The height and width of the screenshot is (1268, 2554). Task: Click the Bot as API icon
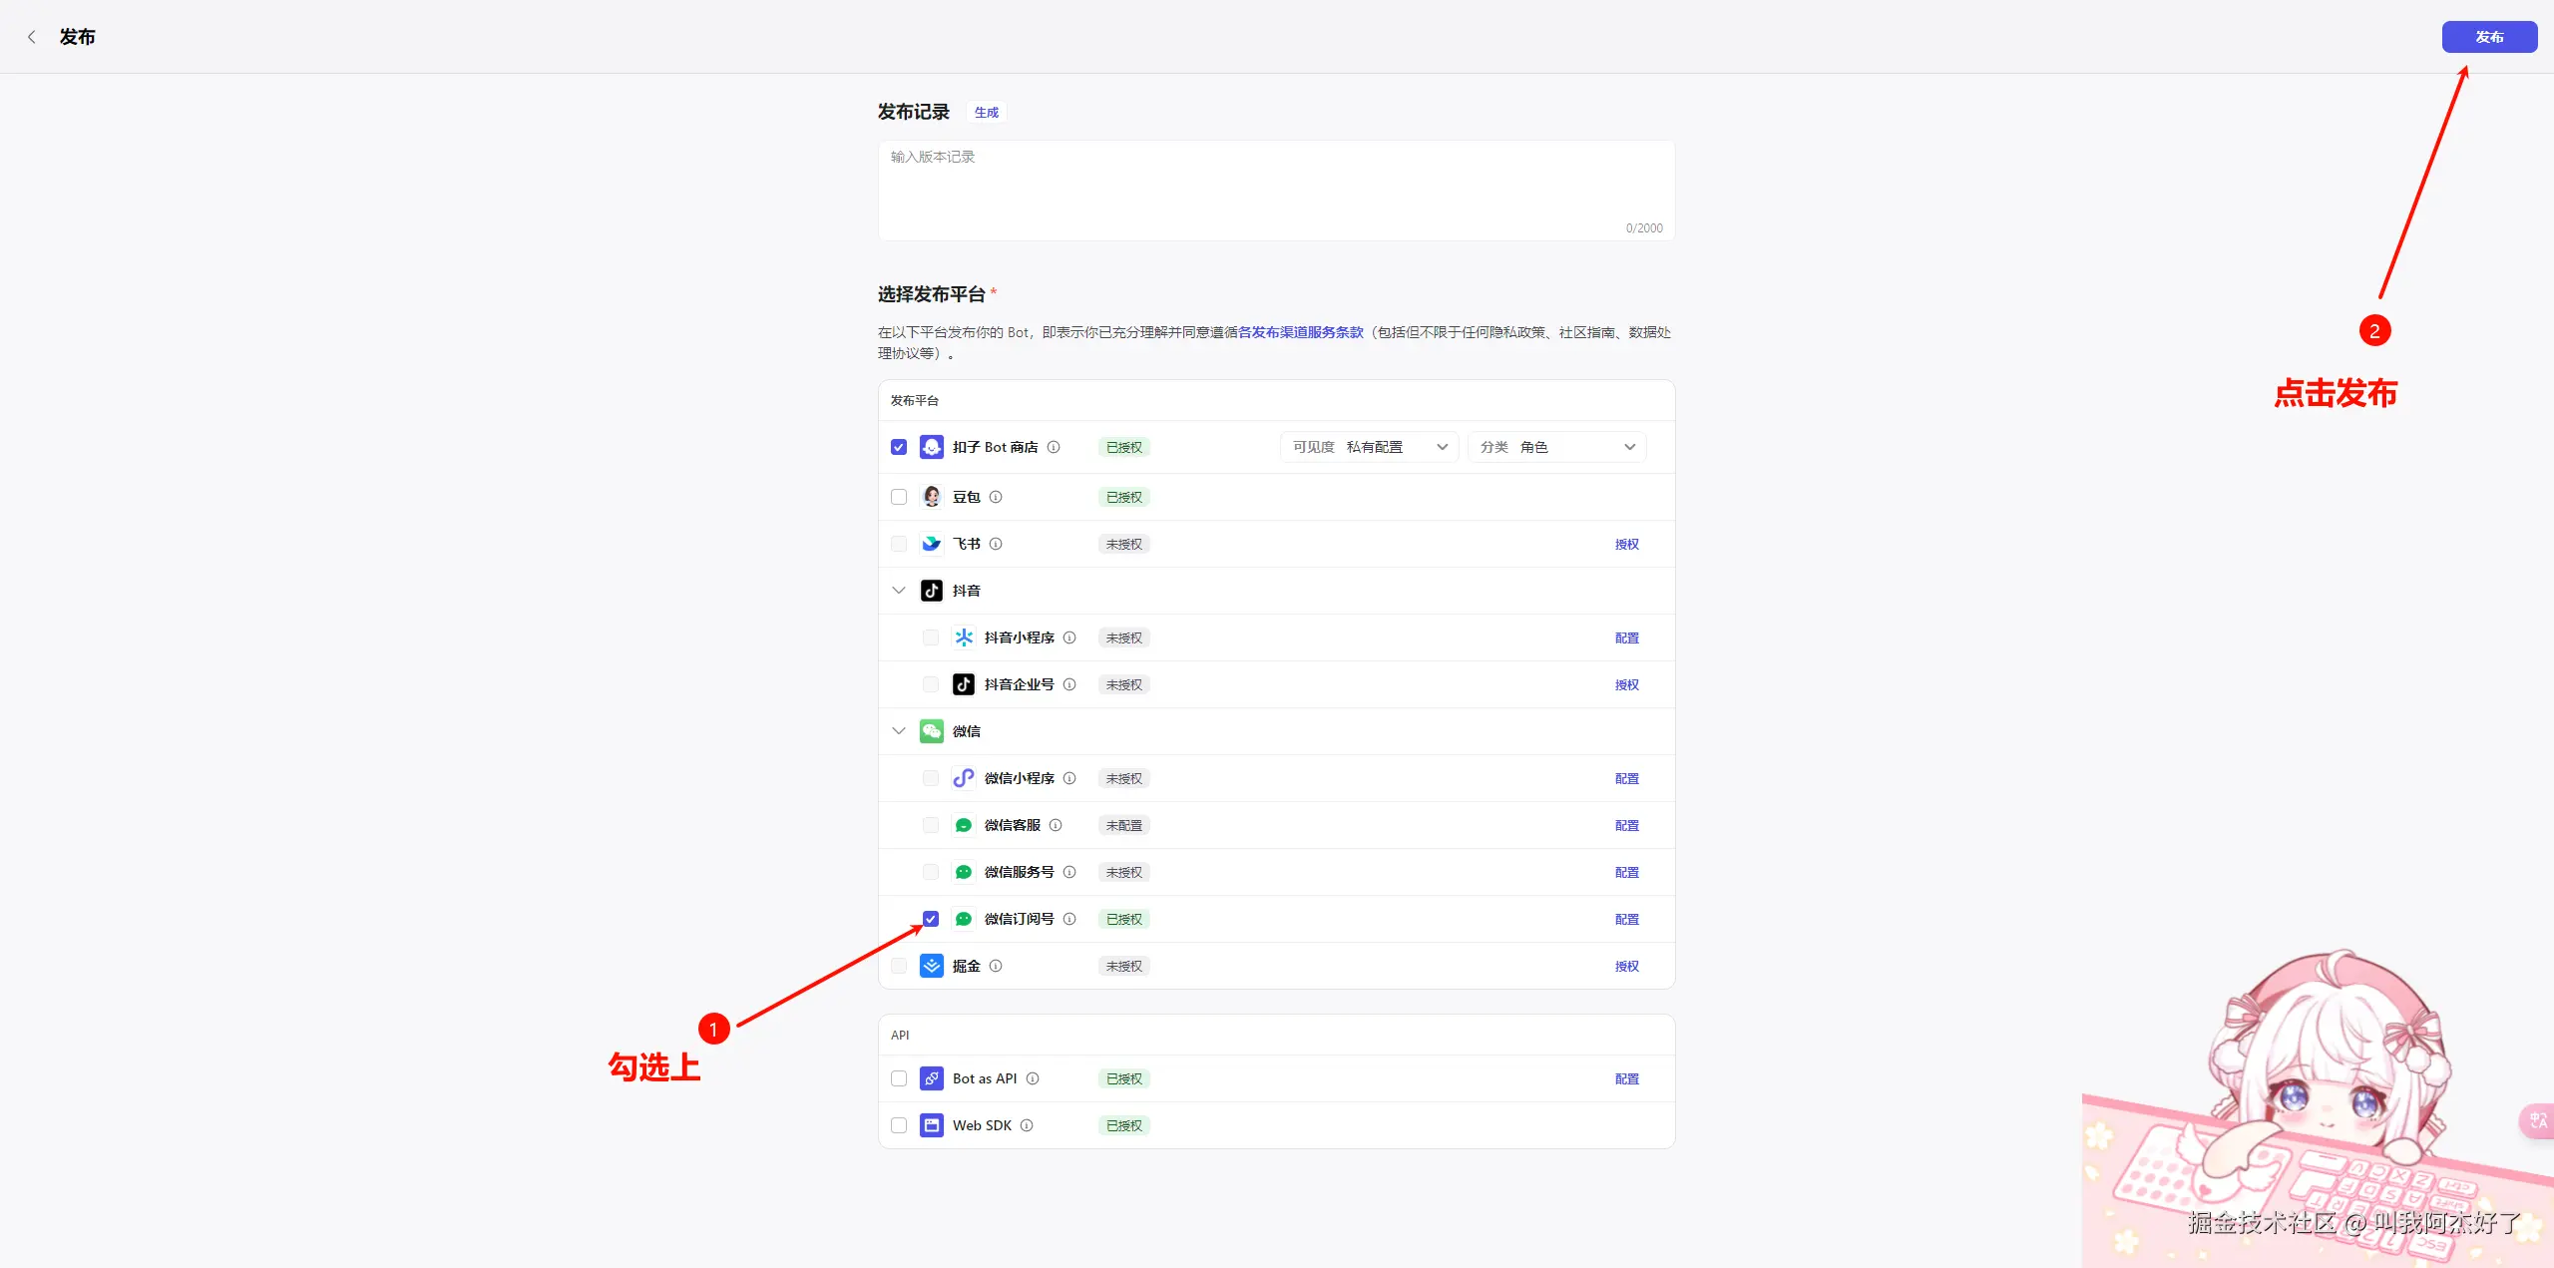[x=931, y=1078]
